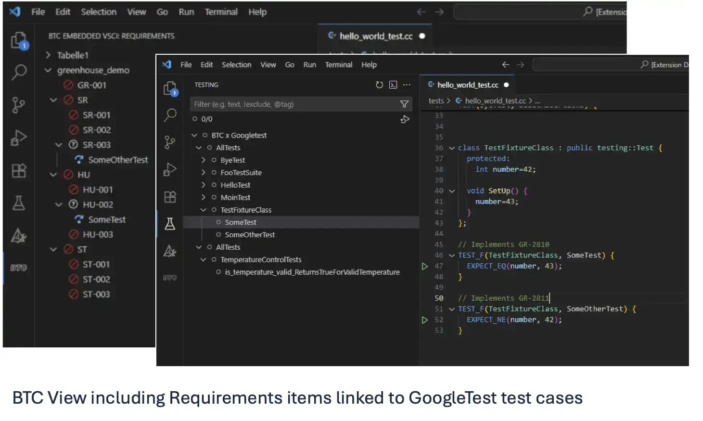Open Extensions view in the front activity bar
This screenshot has width=703, height=421.
click(170, 197)
